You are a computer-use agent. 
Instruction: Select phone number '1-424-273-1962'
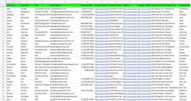click(x=87, y=90)
